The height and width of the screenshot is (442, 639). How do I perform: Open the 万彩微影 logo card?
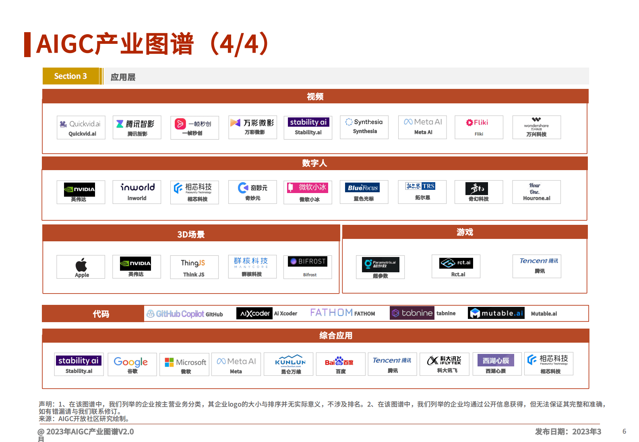(253, 127)
